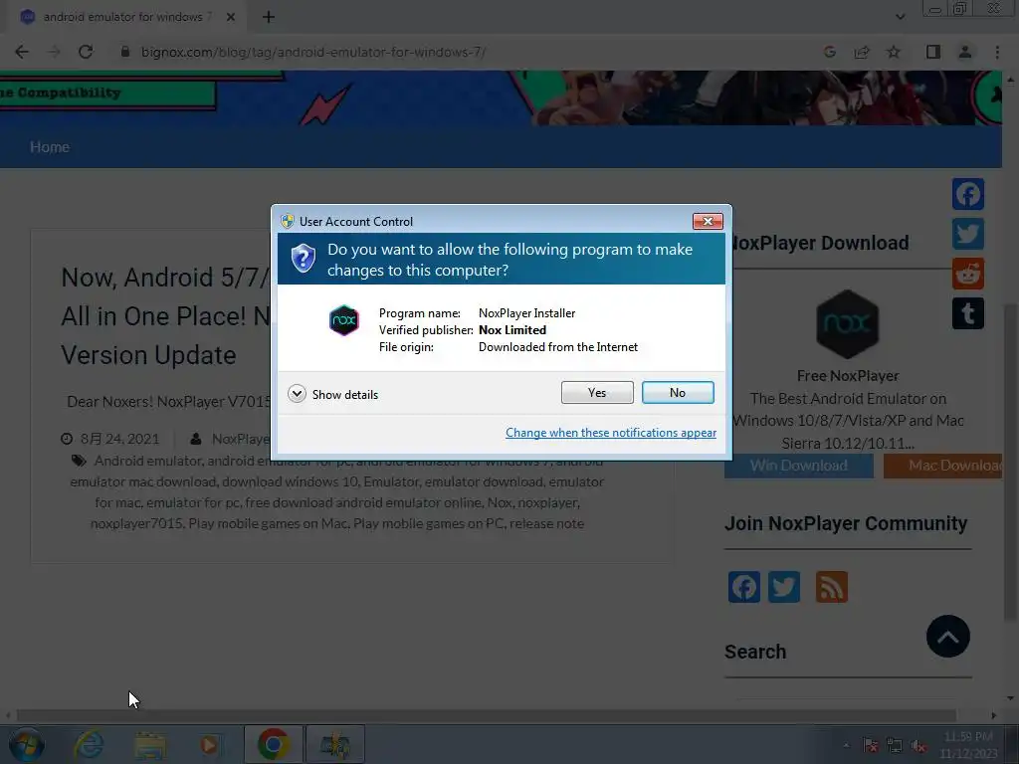Close the User Account Control dialog
The width and height of the screenshot is (1019, 764).
tap(708, 222)
